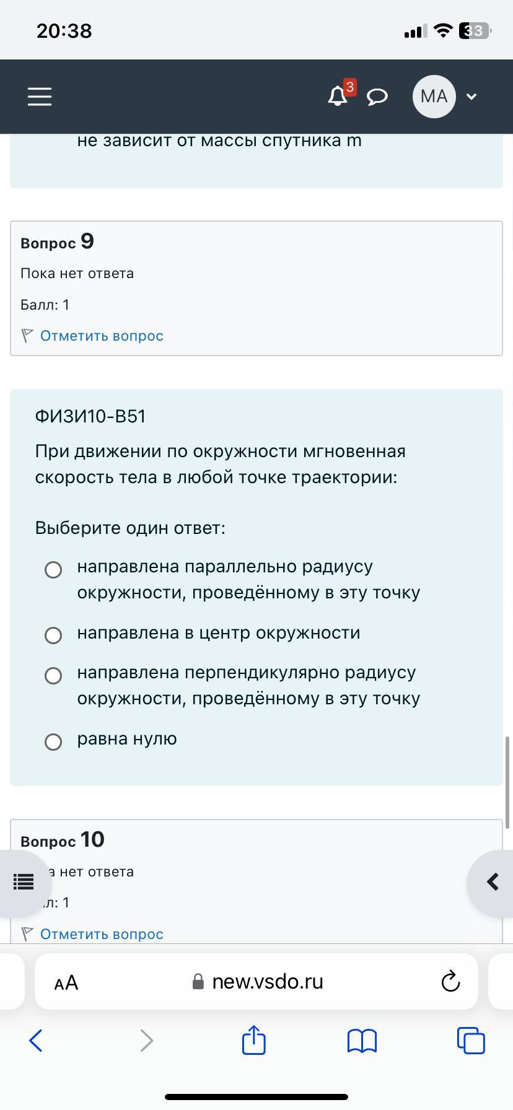Open the quiz navigation list drawer
The width and height of the screenshot is (513, 1110).
(x=24, y=881)
